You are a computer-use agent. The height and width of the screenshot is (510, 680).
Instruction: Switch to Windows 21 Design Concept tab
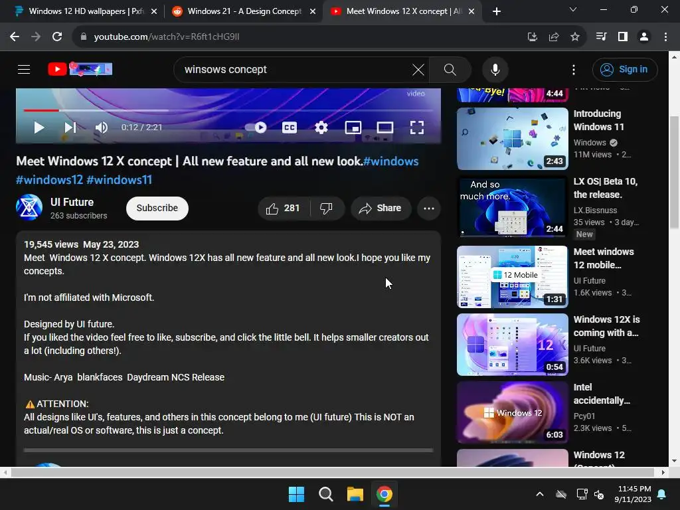(x=243, y=11)
